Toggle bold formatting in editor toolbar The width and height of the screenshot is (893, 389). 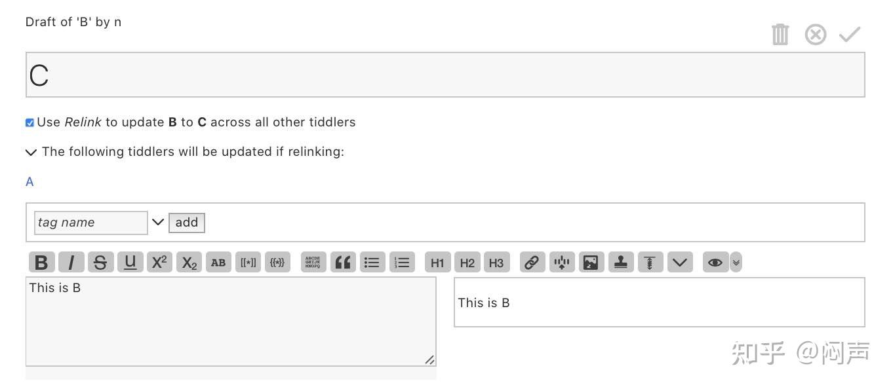pos(41,263)
